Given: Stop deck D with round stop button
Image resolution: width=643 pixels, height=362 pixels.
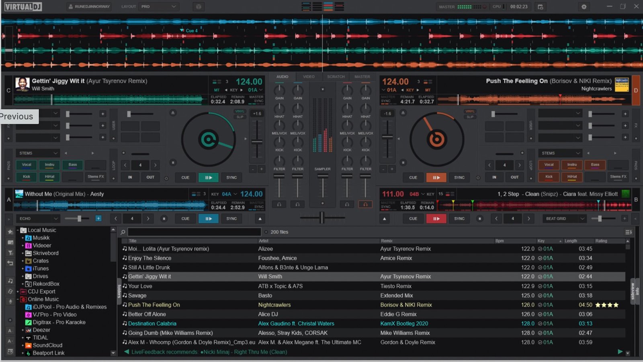Looking at the screenshot, I should (x=403, y=163).
